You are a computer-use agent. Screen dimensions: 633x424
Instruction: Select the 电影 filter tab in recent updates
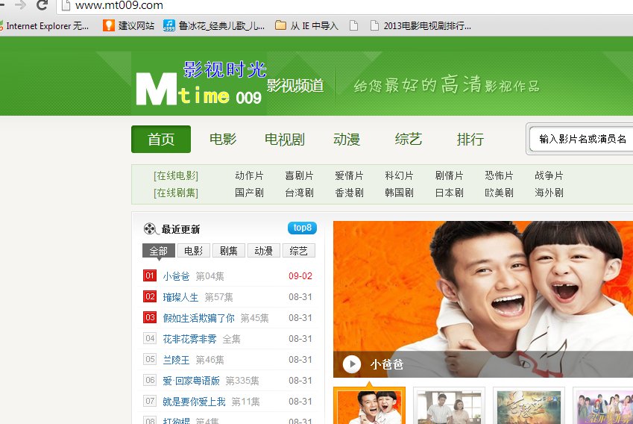(193, 251)
